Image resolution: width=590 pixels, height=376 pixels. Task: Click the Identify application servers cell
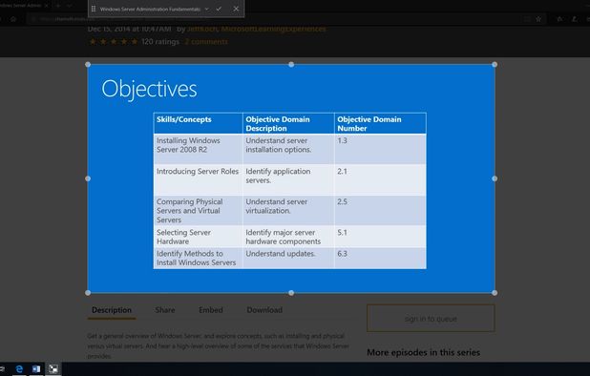[288, 179]
